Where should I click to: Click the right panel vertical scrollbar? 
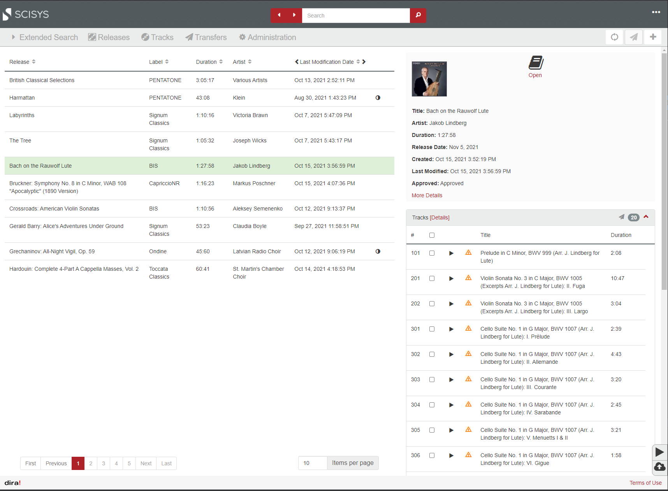click(x=664, y=171)
